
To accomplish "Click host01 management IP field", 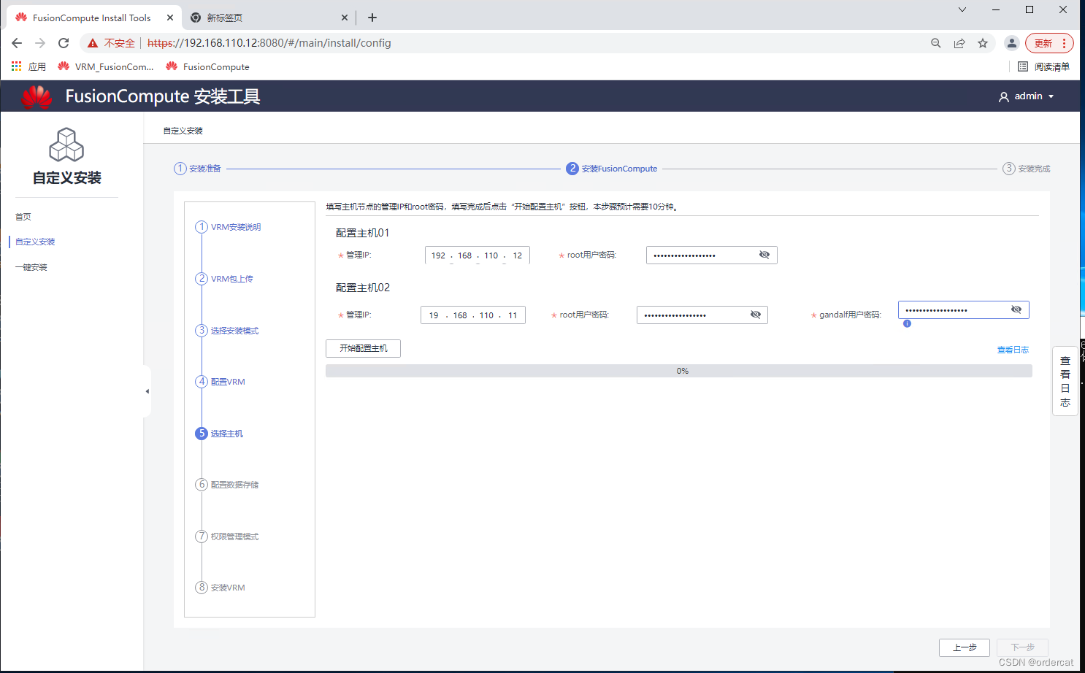I will [478, 255].
